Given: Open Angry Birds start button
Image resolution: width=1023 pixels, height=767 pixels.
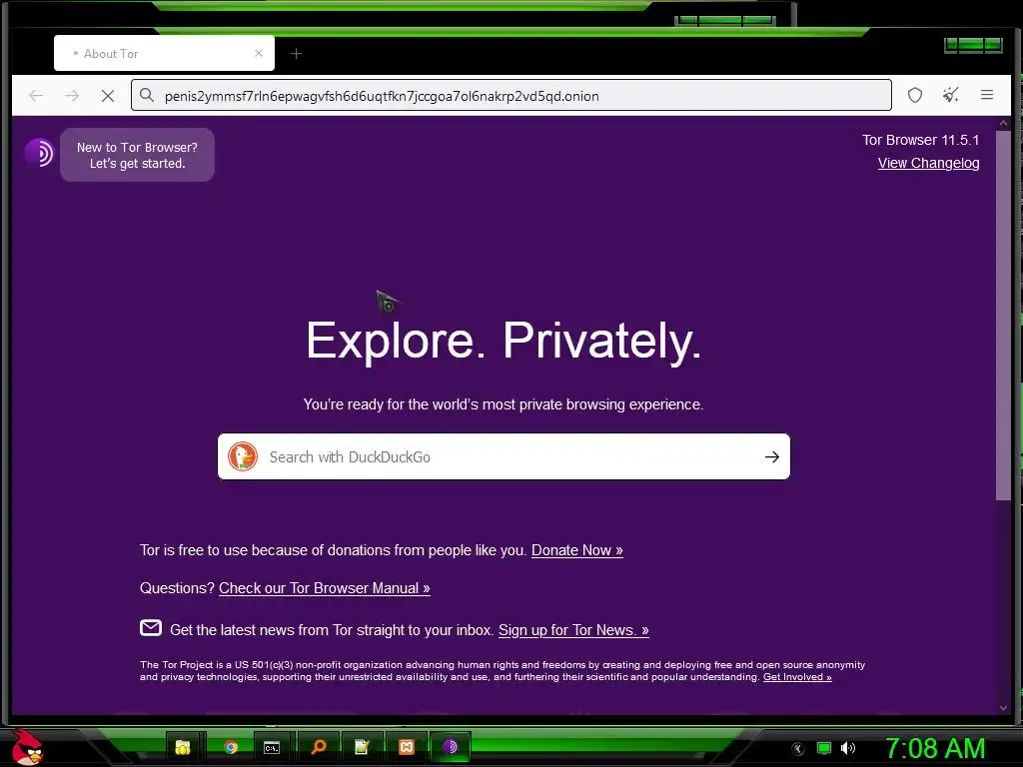Looking at the screenshot, I should pyautogui.click(x=27, y=748).
